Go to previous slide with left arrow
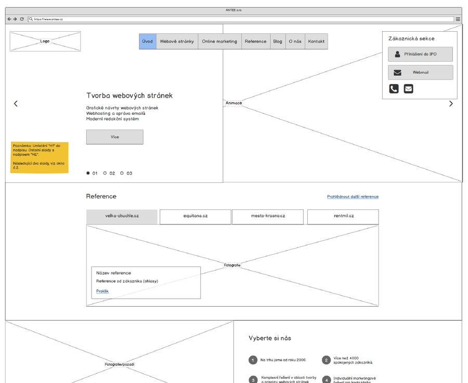This screenshot has width=468, height=383. [x=16, y=104]
